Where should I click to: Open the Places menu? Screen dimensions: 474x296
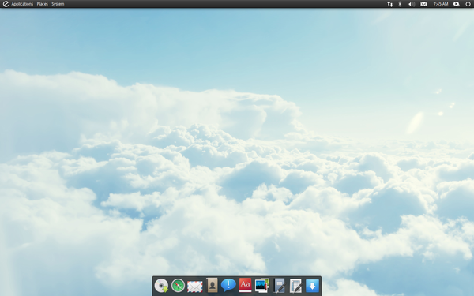pos(43,4)
